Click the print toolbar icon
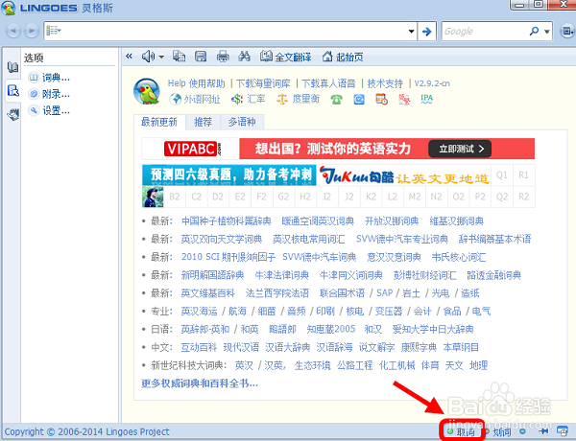 click(x=223, y=57)
